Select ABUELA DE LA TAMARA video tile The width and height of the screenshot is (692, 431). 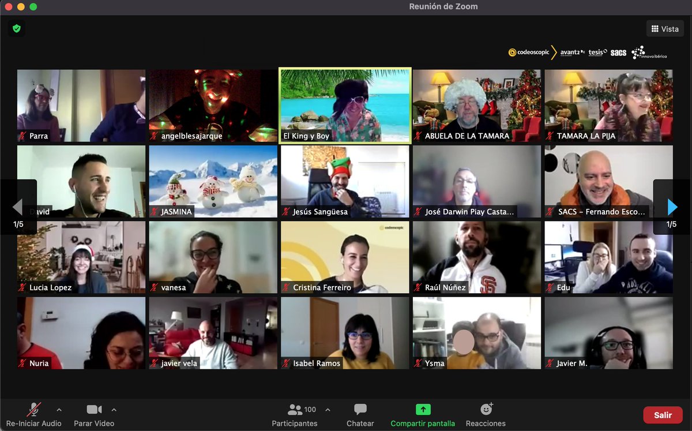coord(477,106)
